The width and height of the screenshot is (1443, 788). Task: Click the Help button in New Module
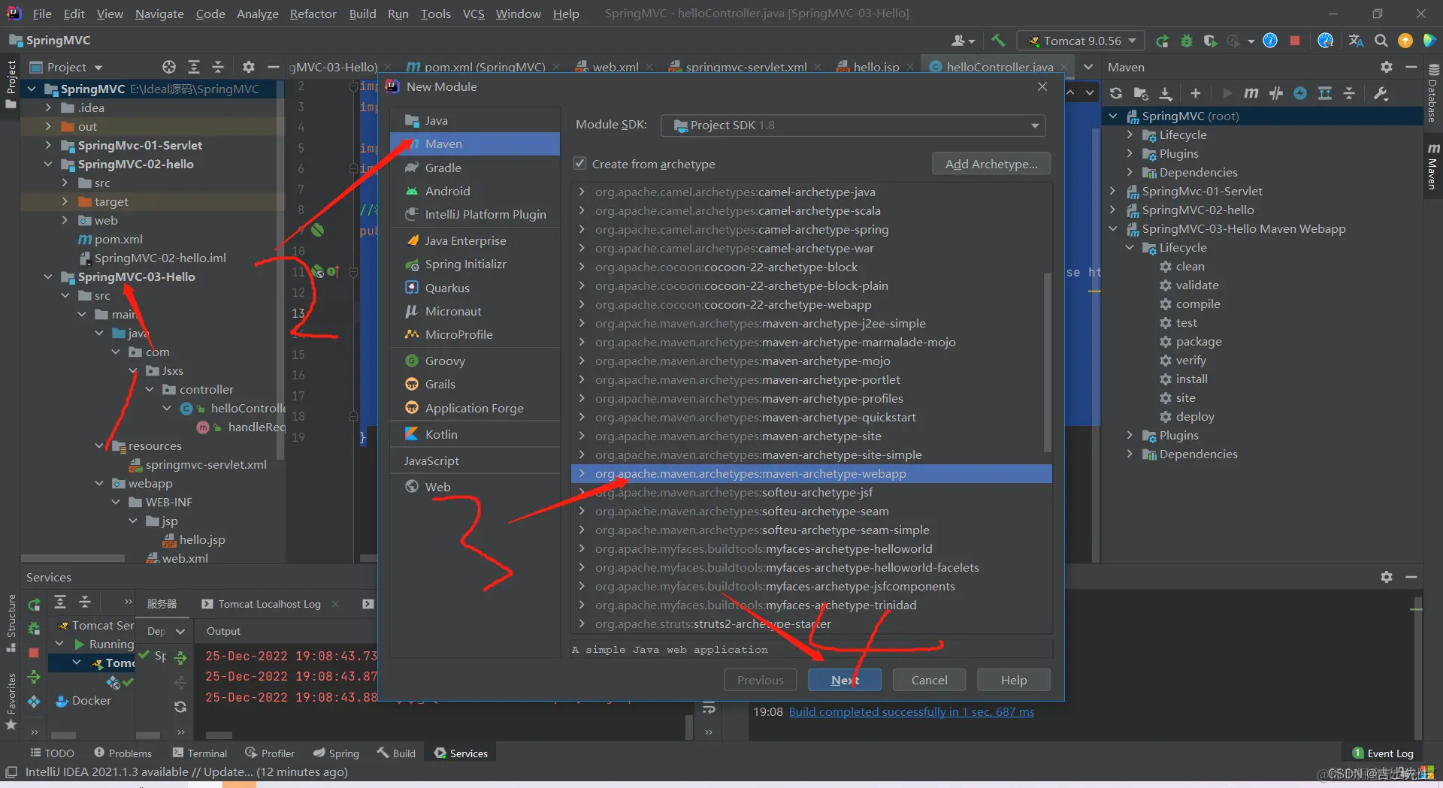click(x=1013, y=680)
